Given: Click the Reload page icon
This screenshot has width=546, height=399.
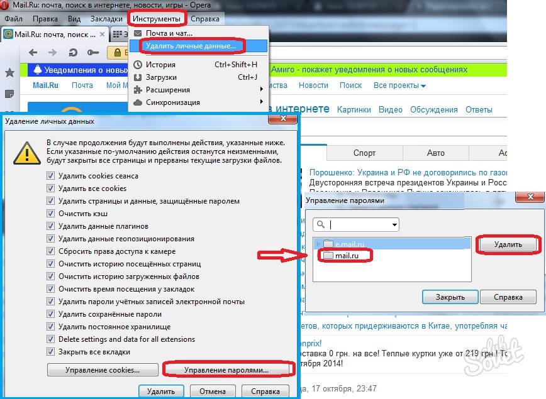Looking at the screenshot, I should [73, 53].
